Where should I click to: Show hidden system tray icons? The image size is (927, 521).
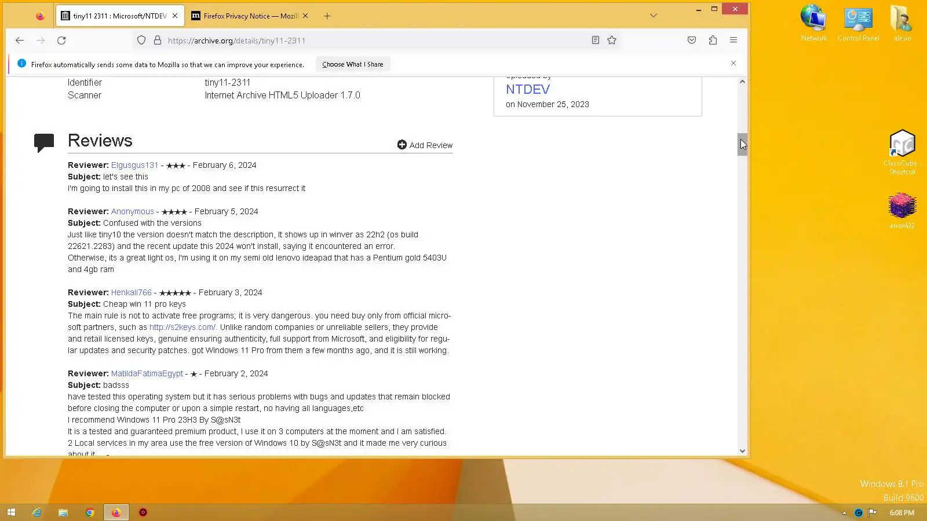click(x=844, y=513)
